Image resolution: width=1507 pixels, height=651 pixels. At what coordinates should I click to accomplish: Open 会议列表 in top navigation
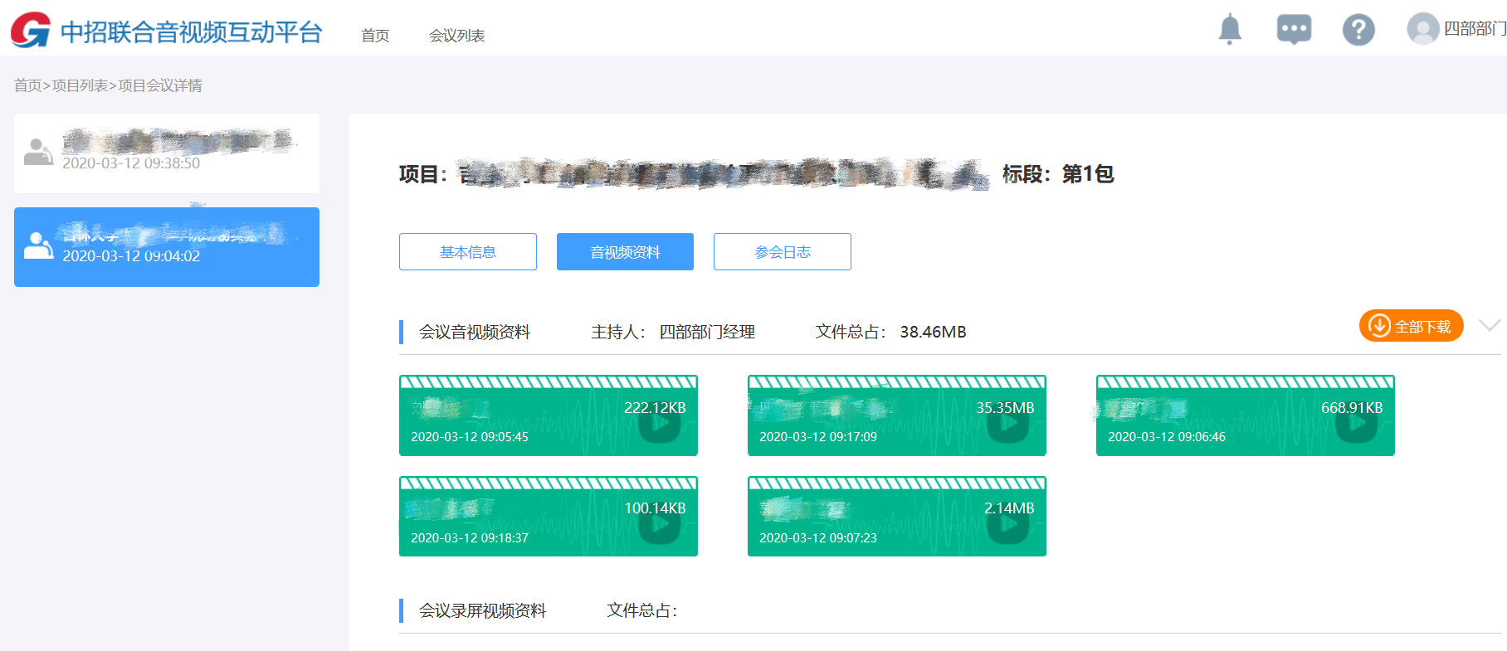456,36
